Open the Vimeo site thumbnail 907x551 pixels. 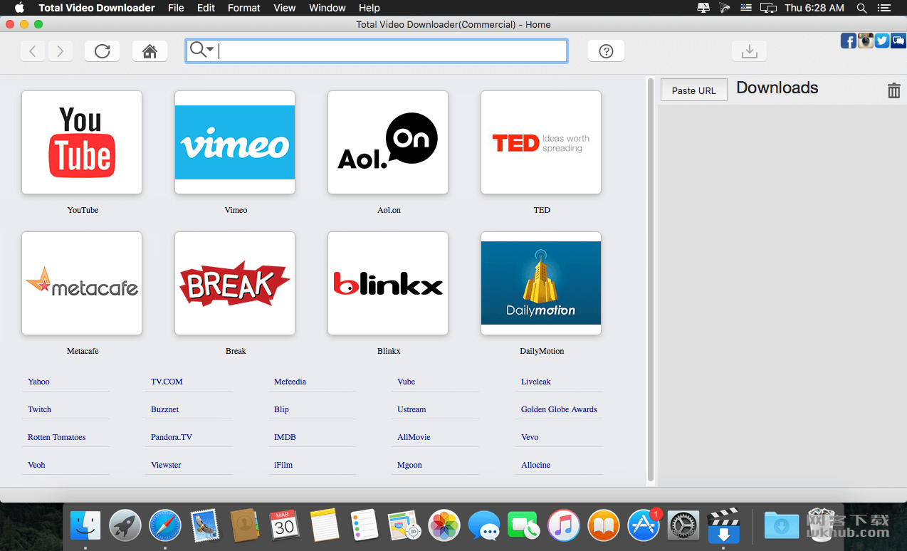click(235, 142)
